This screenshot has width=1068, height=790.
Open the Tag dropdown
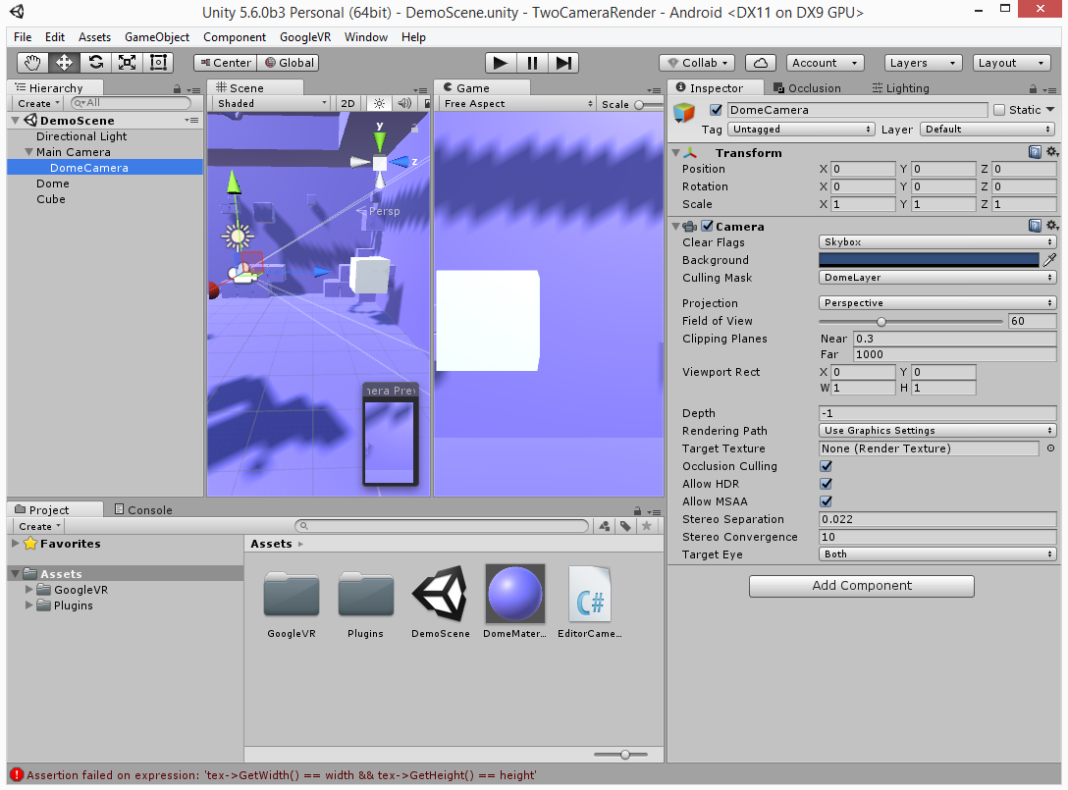click(801, 129)
